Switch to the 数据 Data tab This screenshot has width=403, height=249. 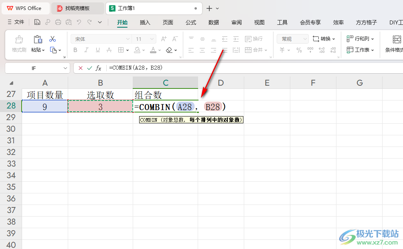coord(214,22)
